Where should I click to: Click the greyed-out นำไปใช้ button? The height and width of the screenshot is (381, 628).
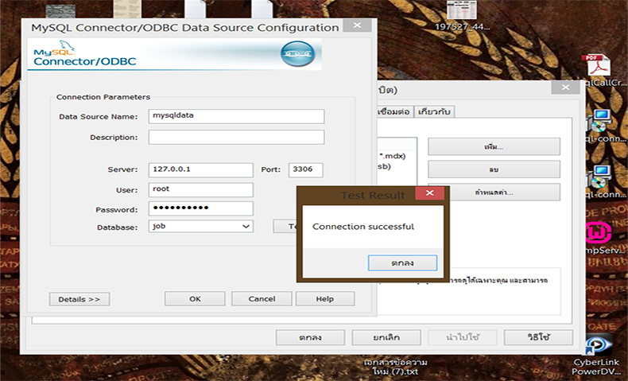point(462,337)
